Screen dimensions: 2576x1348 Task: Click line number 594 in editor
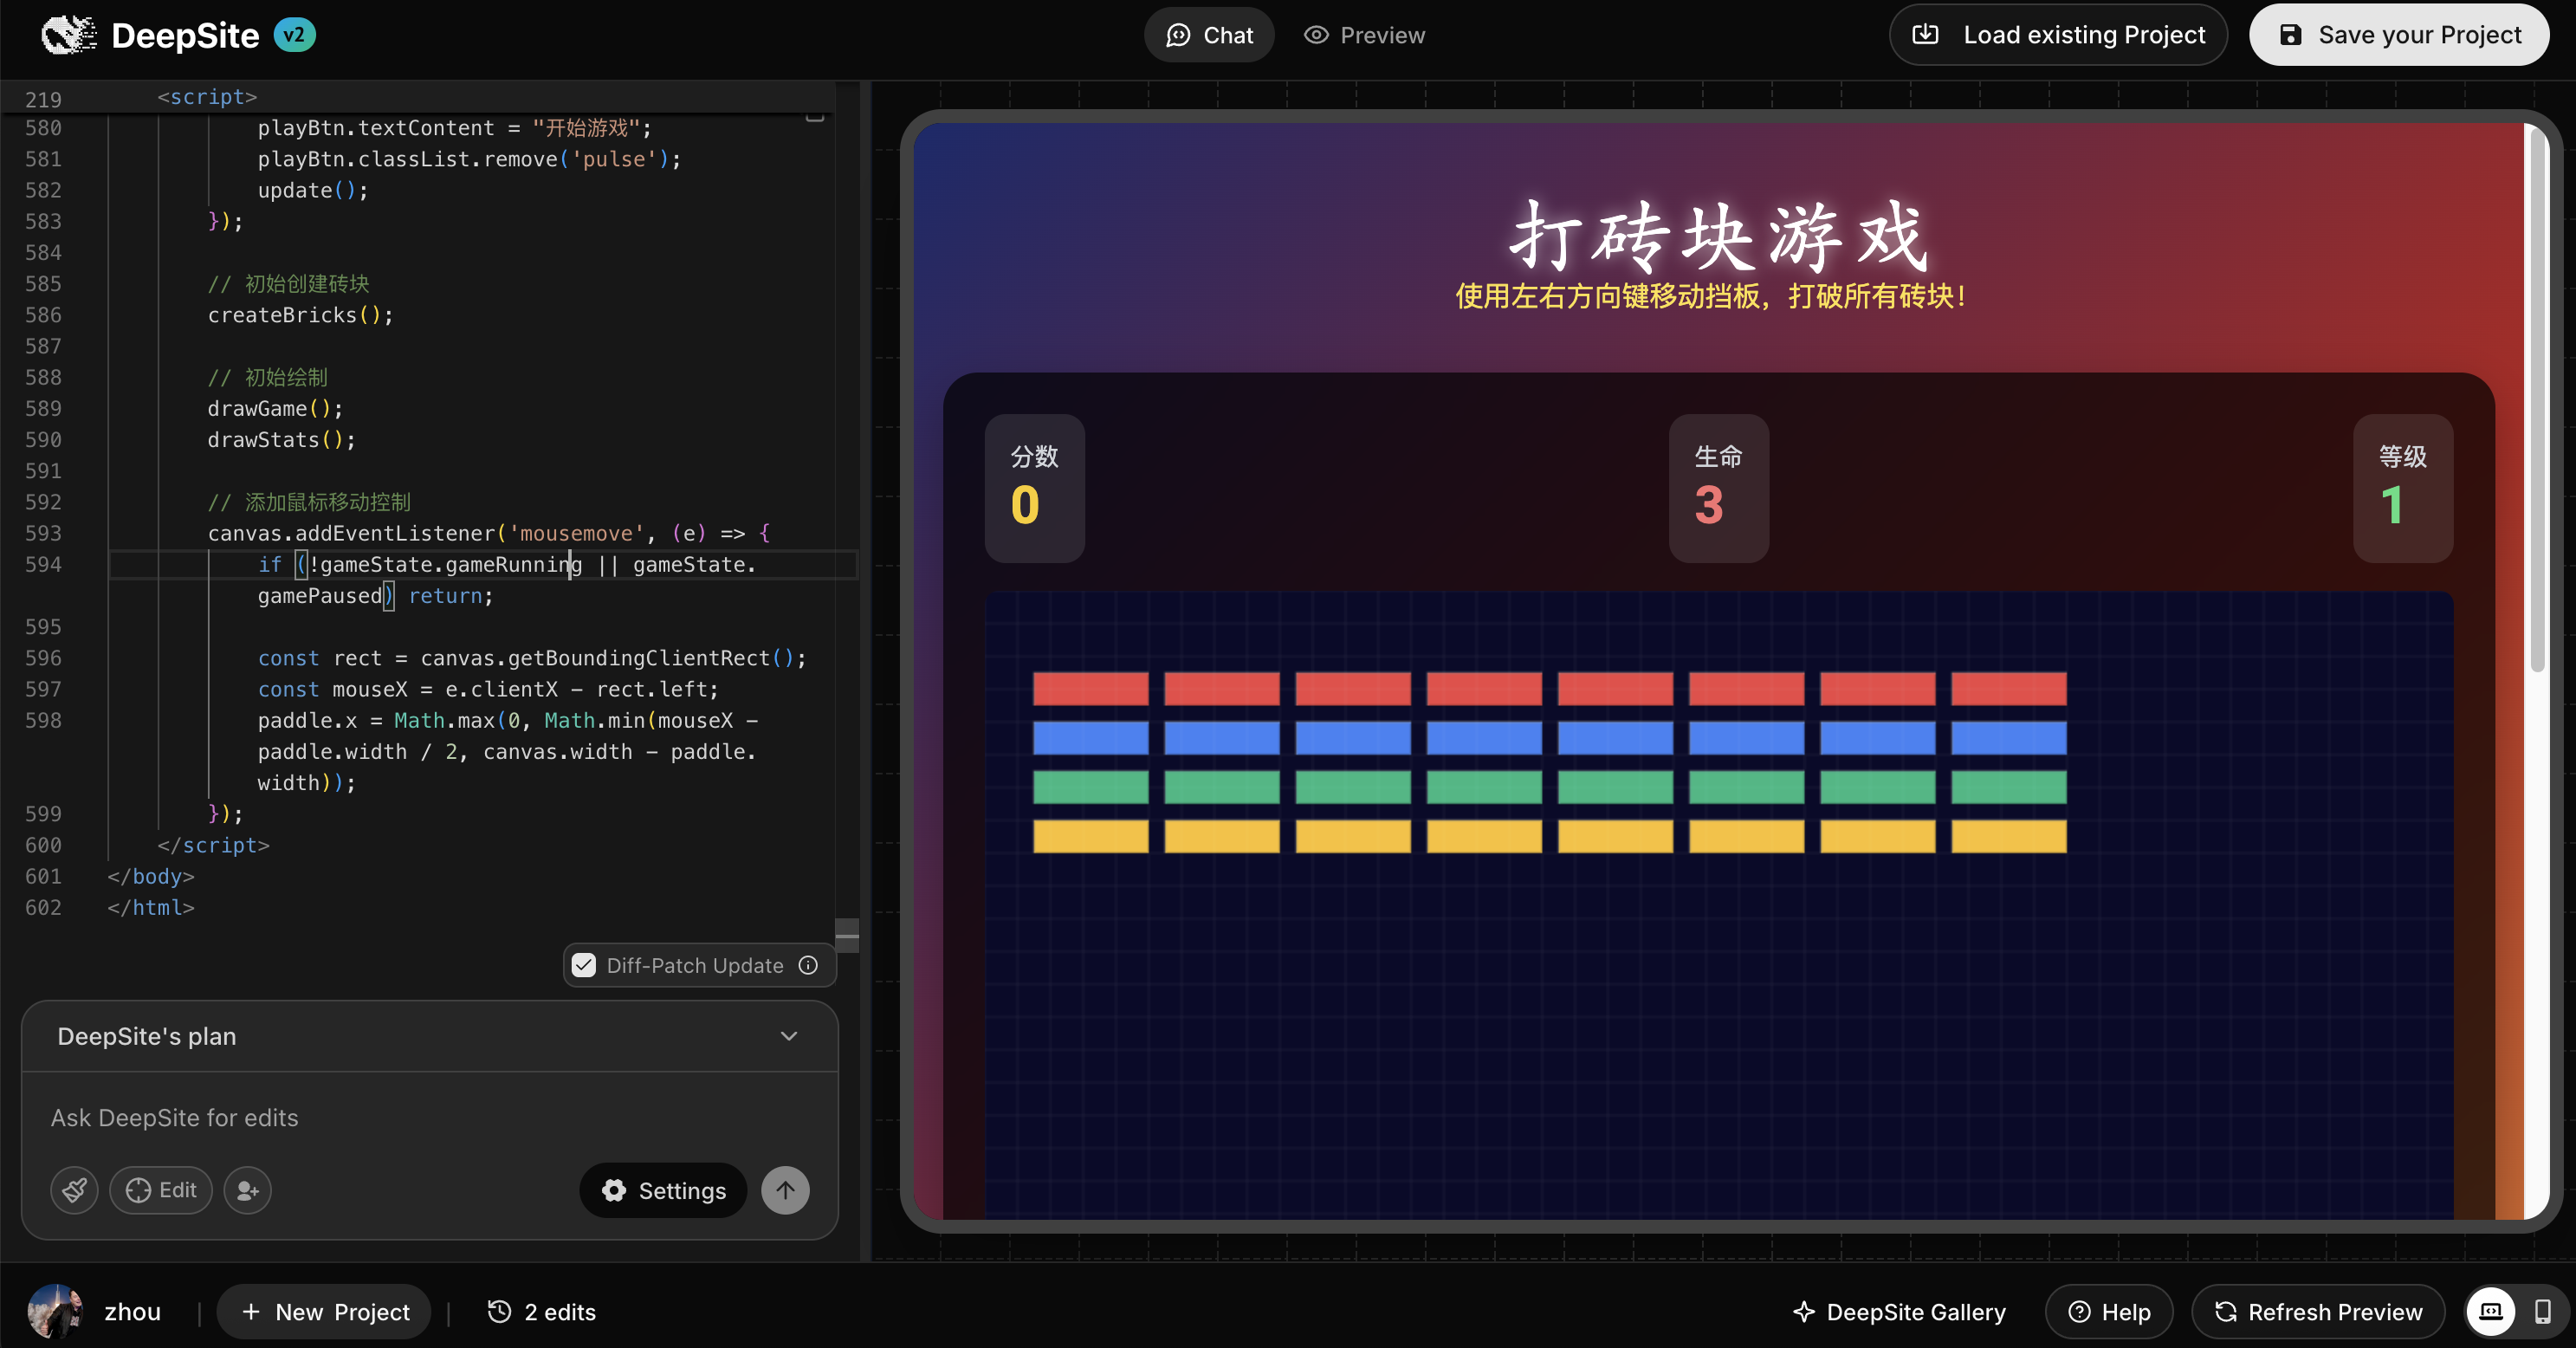[x=43, y=564]
